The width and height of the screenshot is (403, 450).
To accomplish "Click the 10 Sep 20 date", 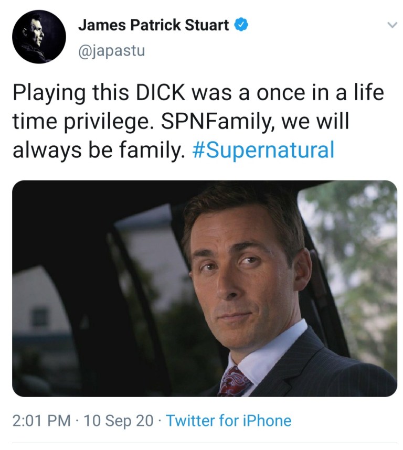I will pyautogui.click(x=119, y=421).
